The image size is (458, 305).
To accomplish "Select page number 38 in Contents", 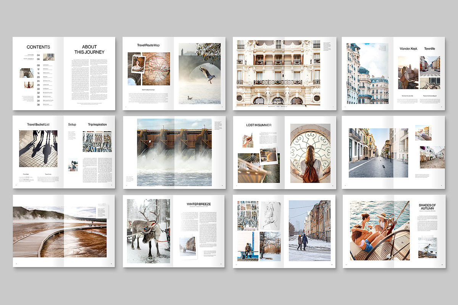I will tap(38, 104).
